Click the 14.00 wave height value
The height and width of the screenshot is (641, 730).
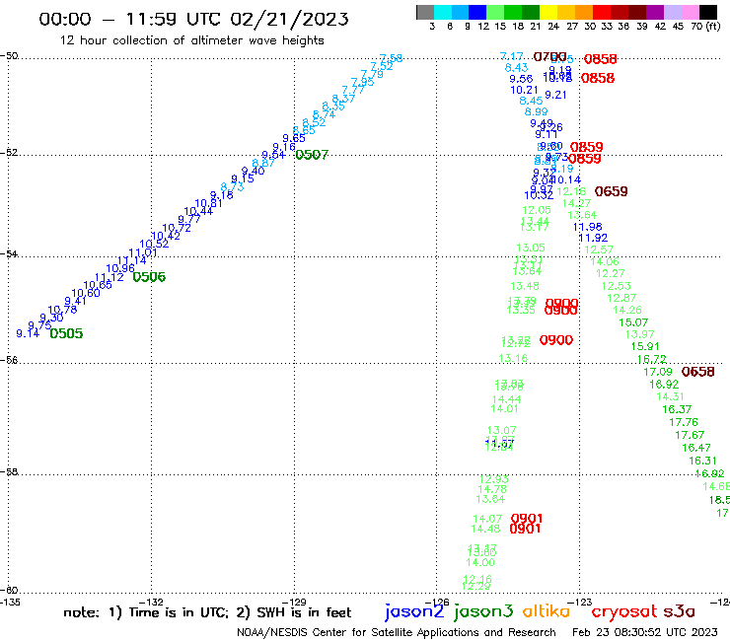click(480, 562)
